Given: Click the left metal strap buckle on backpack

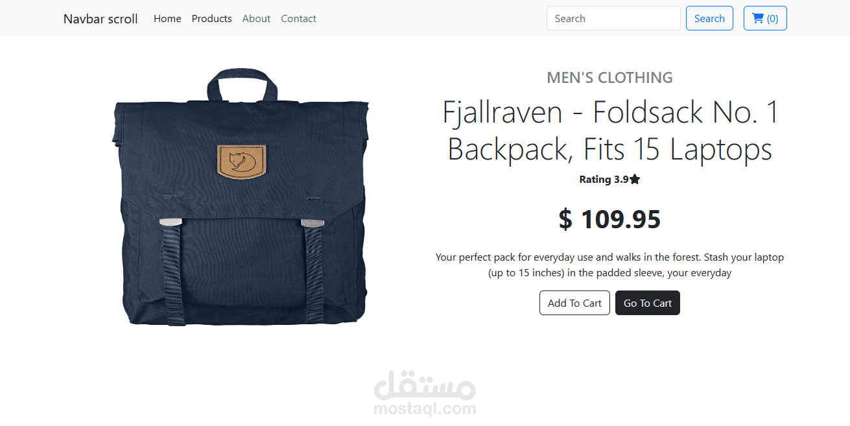Looking at the screenshot, I should pos(170,222).
